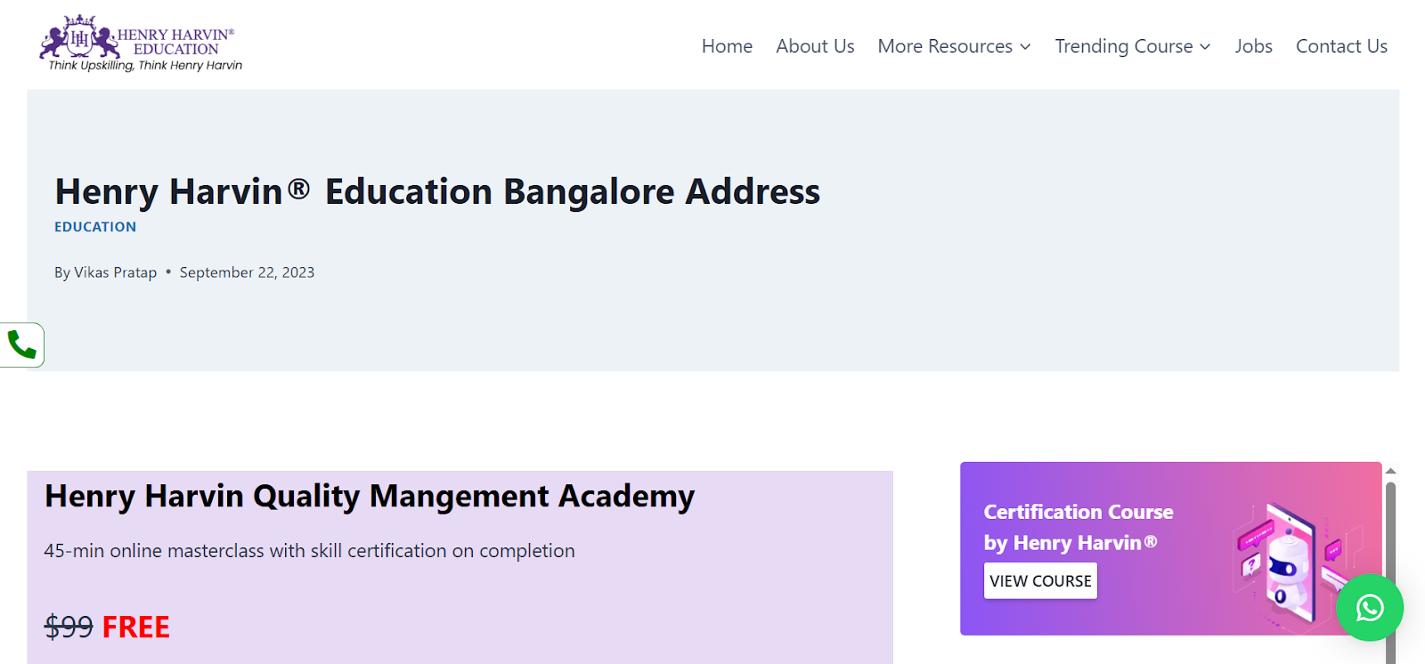Viewport: 1425px width, 664px height.
Task: Click the sidebar scrollbar up arrow
Action: pyautogui.click(x=1390, y=471)
